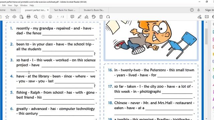
Task: Print the document with the printer icon
Action: 28,17
